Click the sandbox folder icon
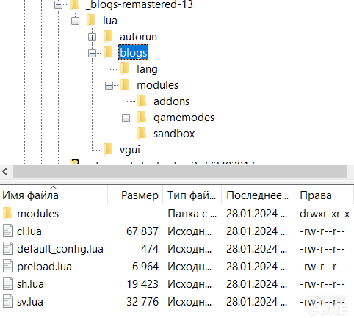354x318 pixels. coord(142,134)
